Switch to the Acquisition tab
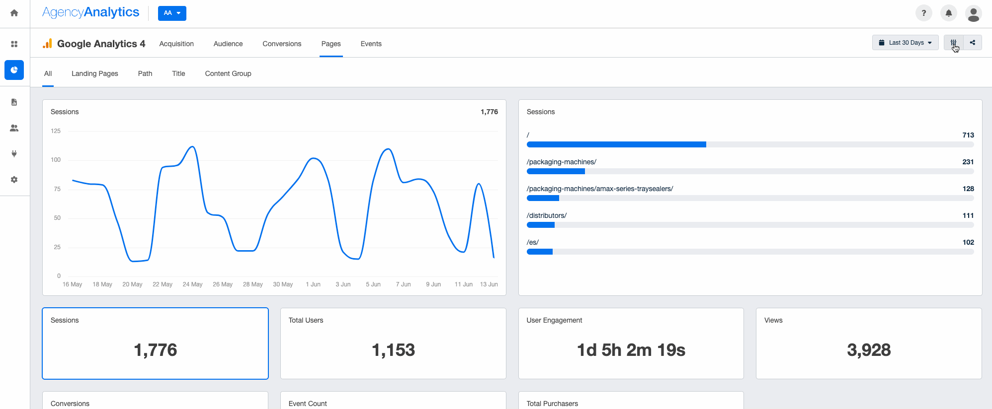This screenshot has height=409, width=992. tap(176, 44)
